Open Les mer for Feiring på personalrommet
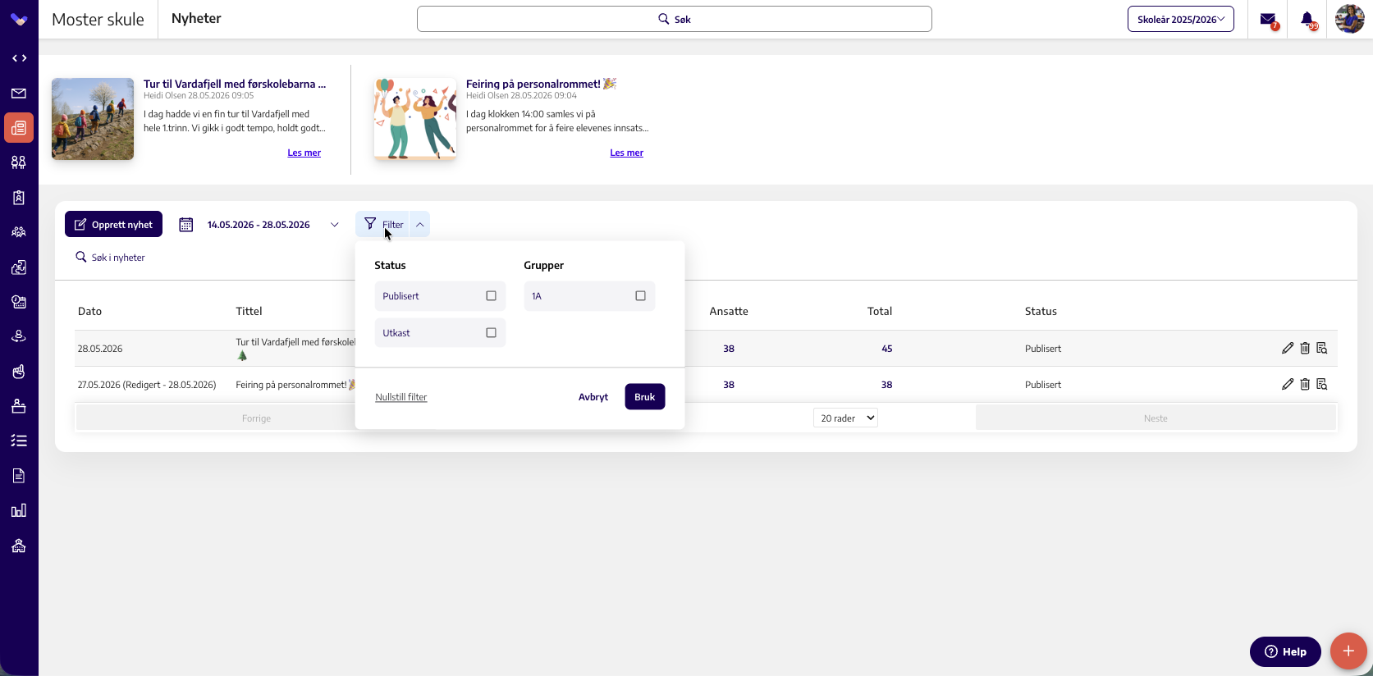 (x=627, y=153)
